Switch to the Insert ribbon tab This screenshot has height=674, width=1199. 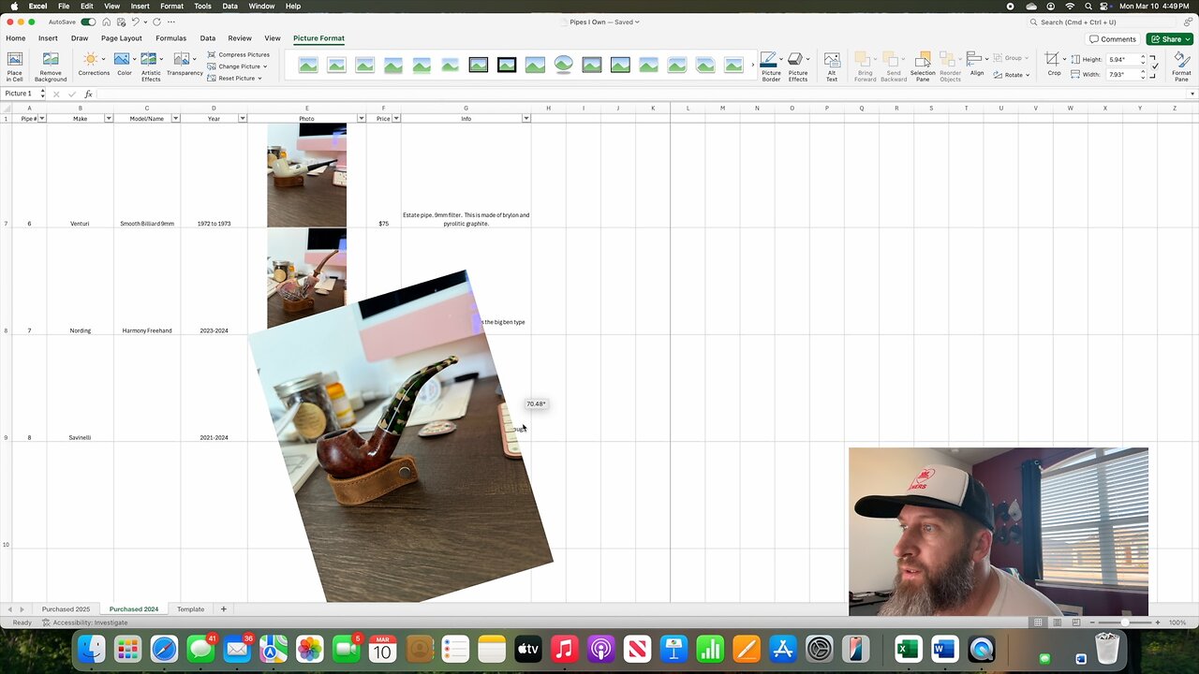click(x=48, y=38)
